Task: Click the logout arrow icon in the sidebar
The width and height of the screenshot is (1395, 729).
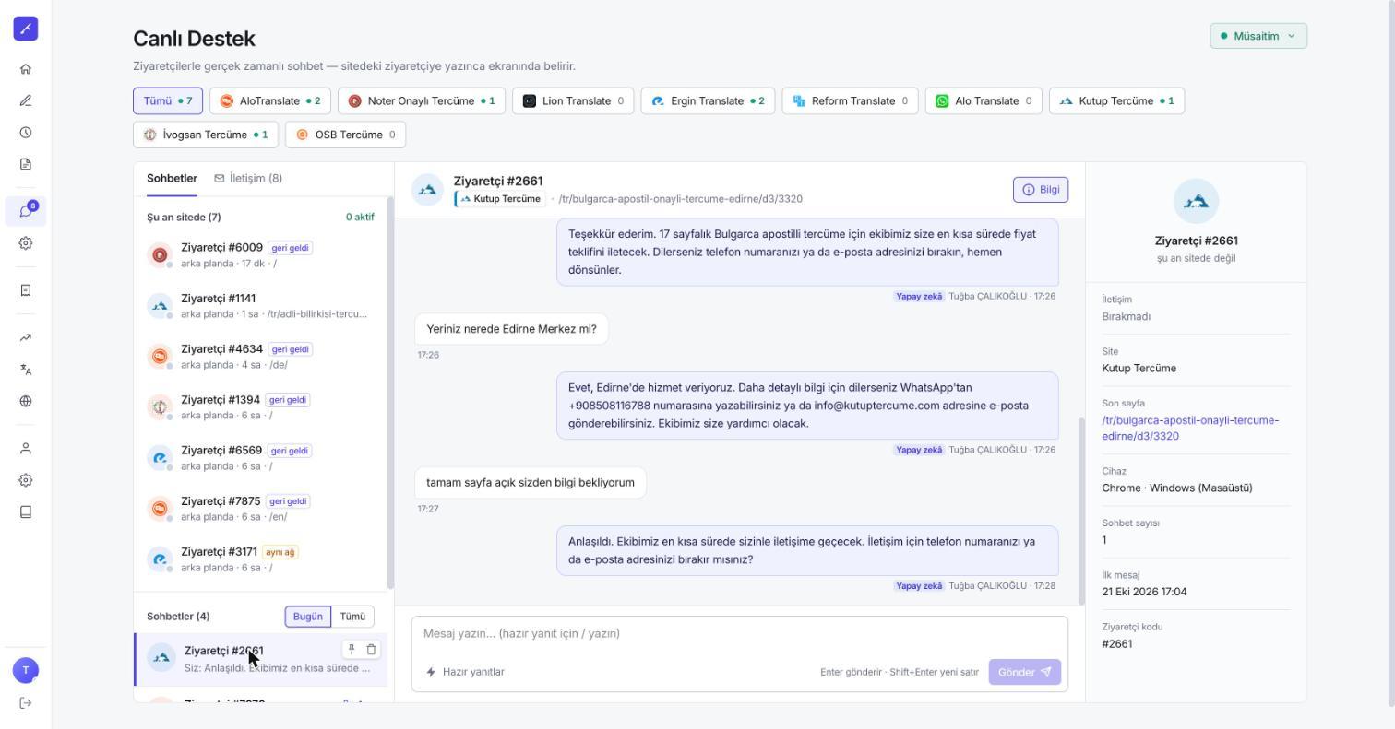Action: 26,703
